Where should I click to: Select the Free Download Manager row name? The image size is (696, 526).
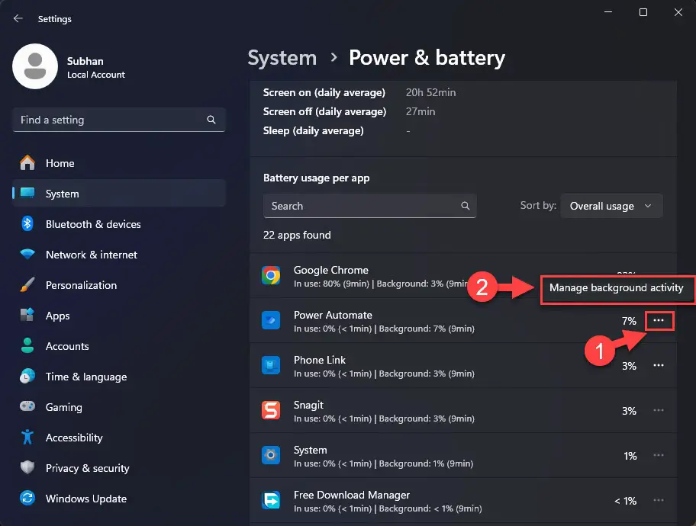[352, 495]
